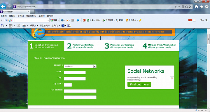This screenshot has width=210, height=112.
Task: Select step 1 Location Verification tab
Action: (46, 46)
